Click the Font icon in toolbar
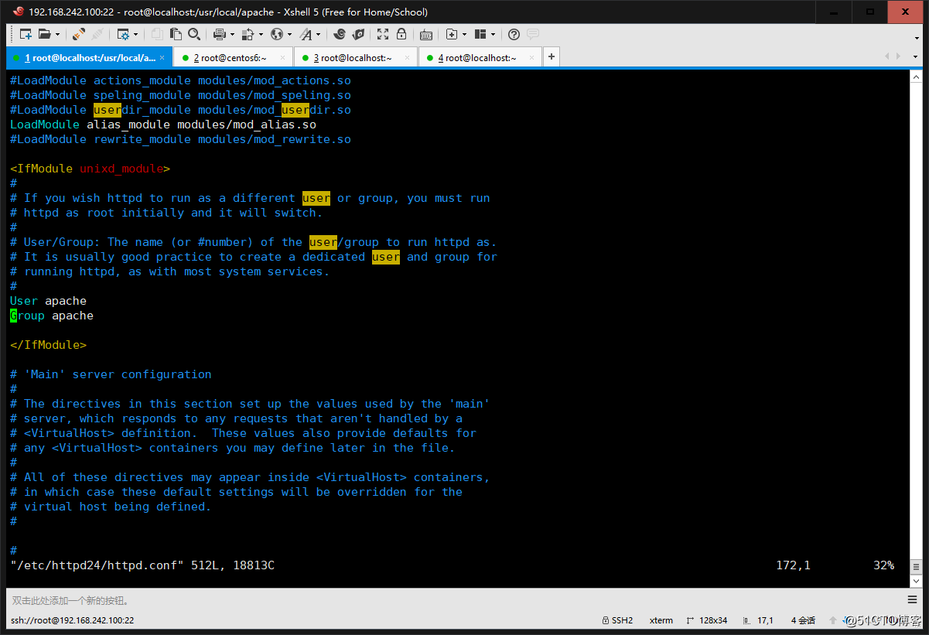 306,34
